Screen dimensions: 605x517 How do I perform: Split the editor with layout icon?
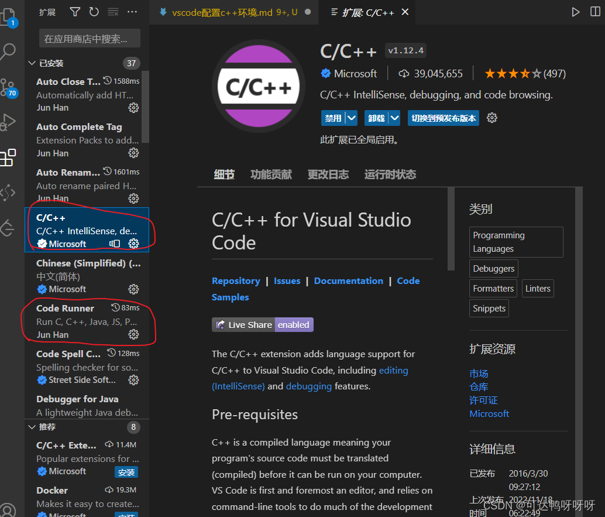596,12
